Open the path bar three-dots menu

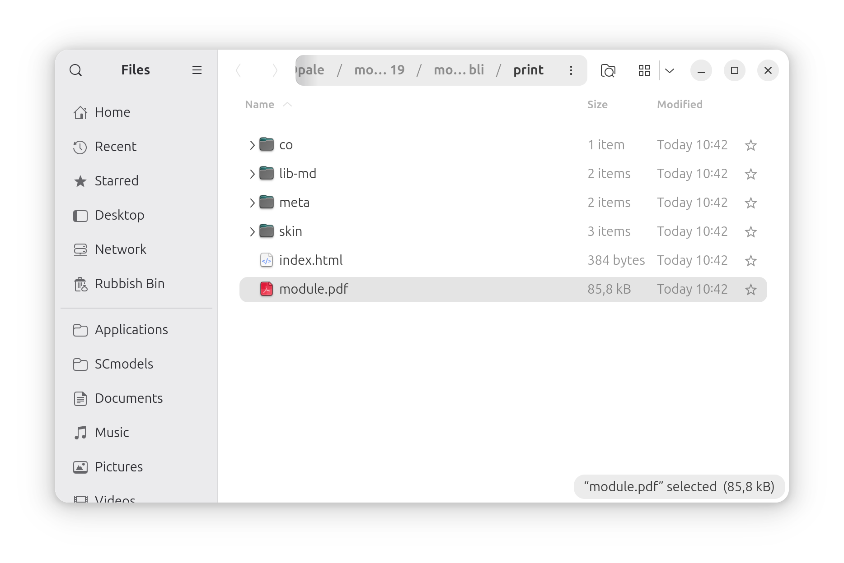pos(571,71)
